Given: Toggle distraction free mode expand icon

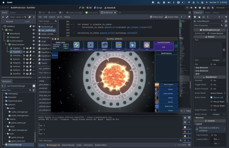Looking at the screenshot, I should pyautogui.click(x=189, y=13).
